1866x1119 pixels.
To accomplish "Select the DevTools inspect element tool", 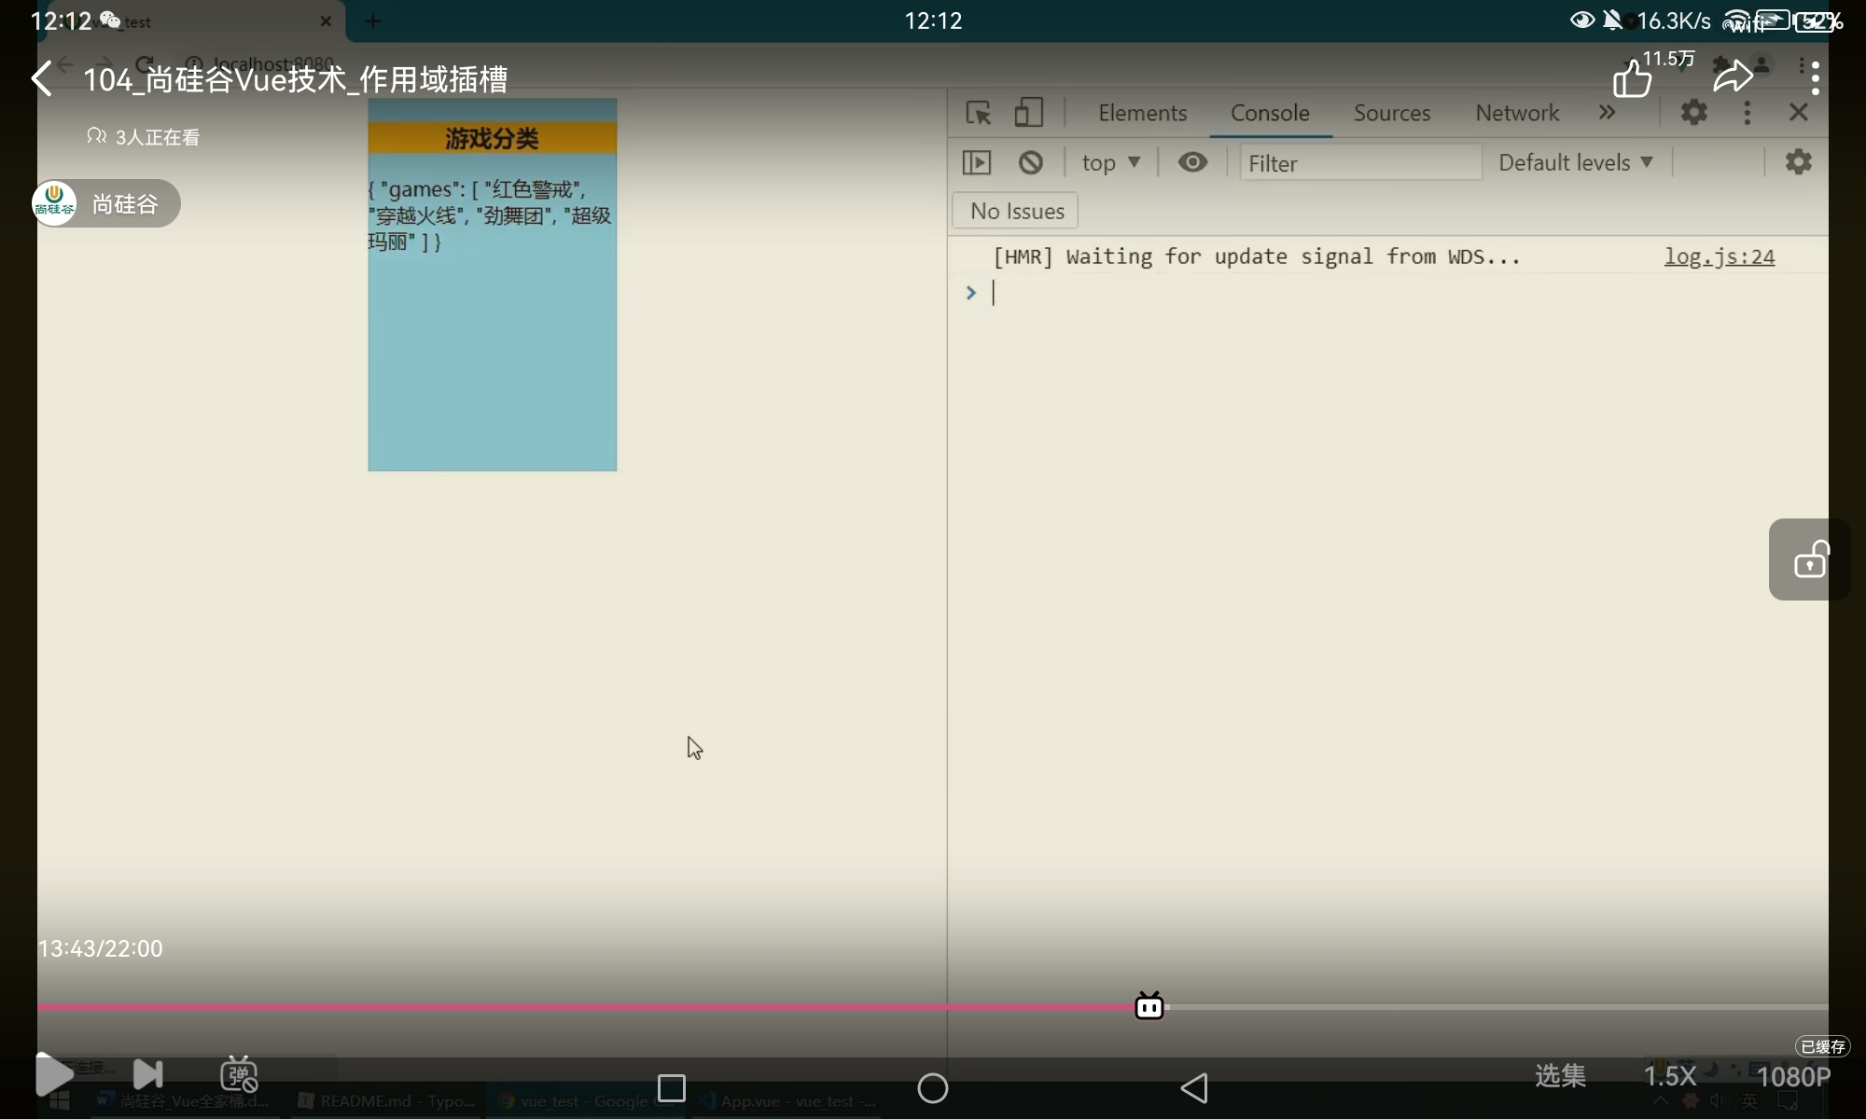I will 978,113.
